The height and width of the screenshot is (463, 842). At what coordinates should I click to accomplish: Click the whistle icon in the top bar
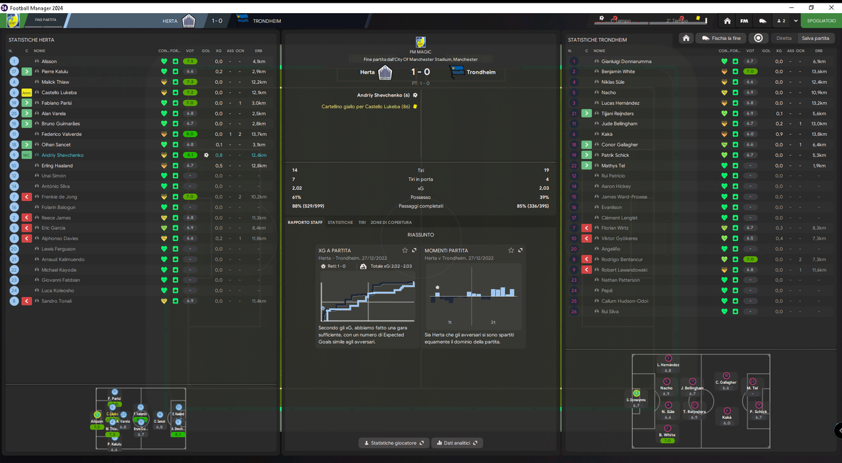(x=762, y=21)
